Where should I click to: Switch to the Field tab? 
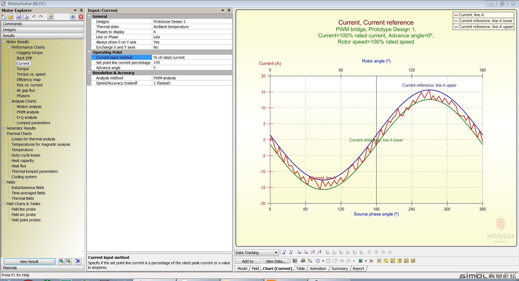pos(255,269)
